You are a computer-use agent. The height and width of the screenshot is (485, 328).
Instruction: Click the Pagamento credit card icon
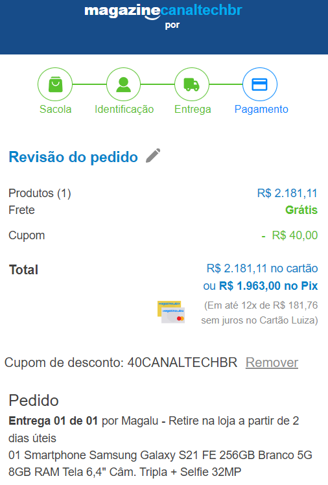(x=260, y=84)
